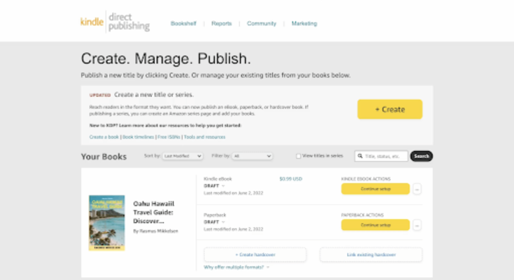Open the Oahu Hawaii Travel Guide cover thumbnail

(x=107, y=223)
